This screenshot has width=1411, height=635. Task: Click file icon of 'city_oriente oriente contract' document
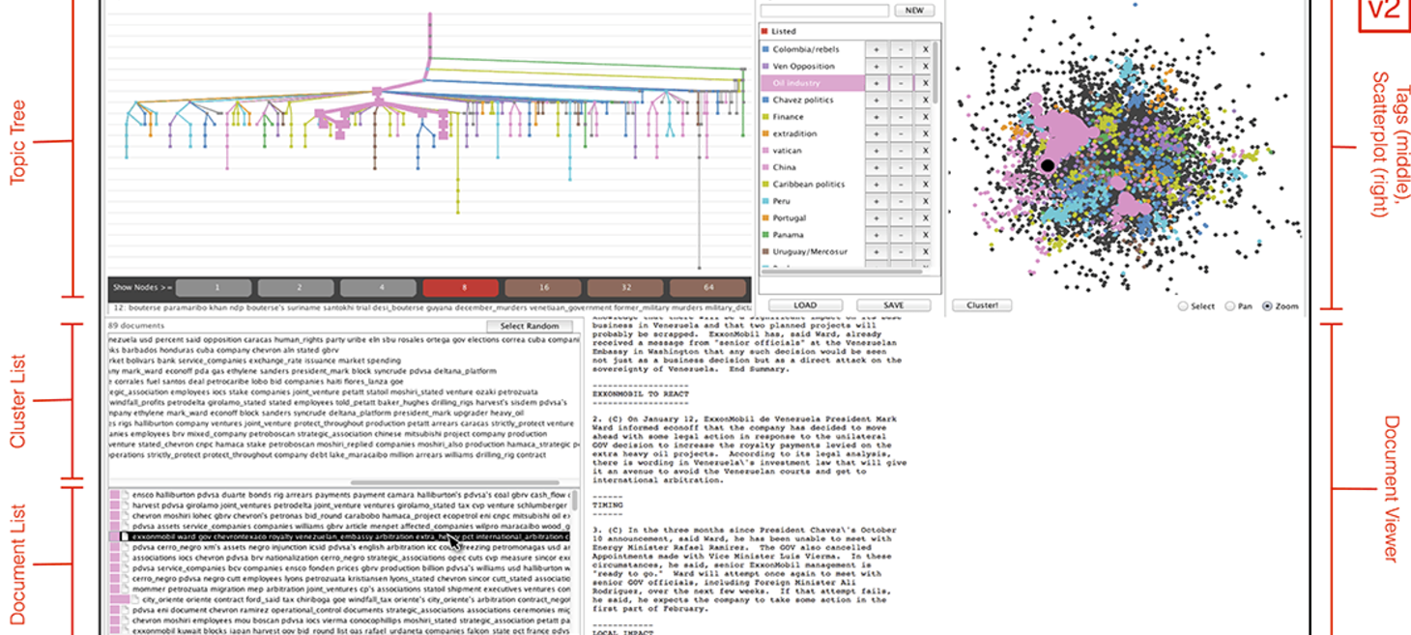pos(135,599)
